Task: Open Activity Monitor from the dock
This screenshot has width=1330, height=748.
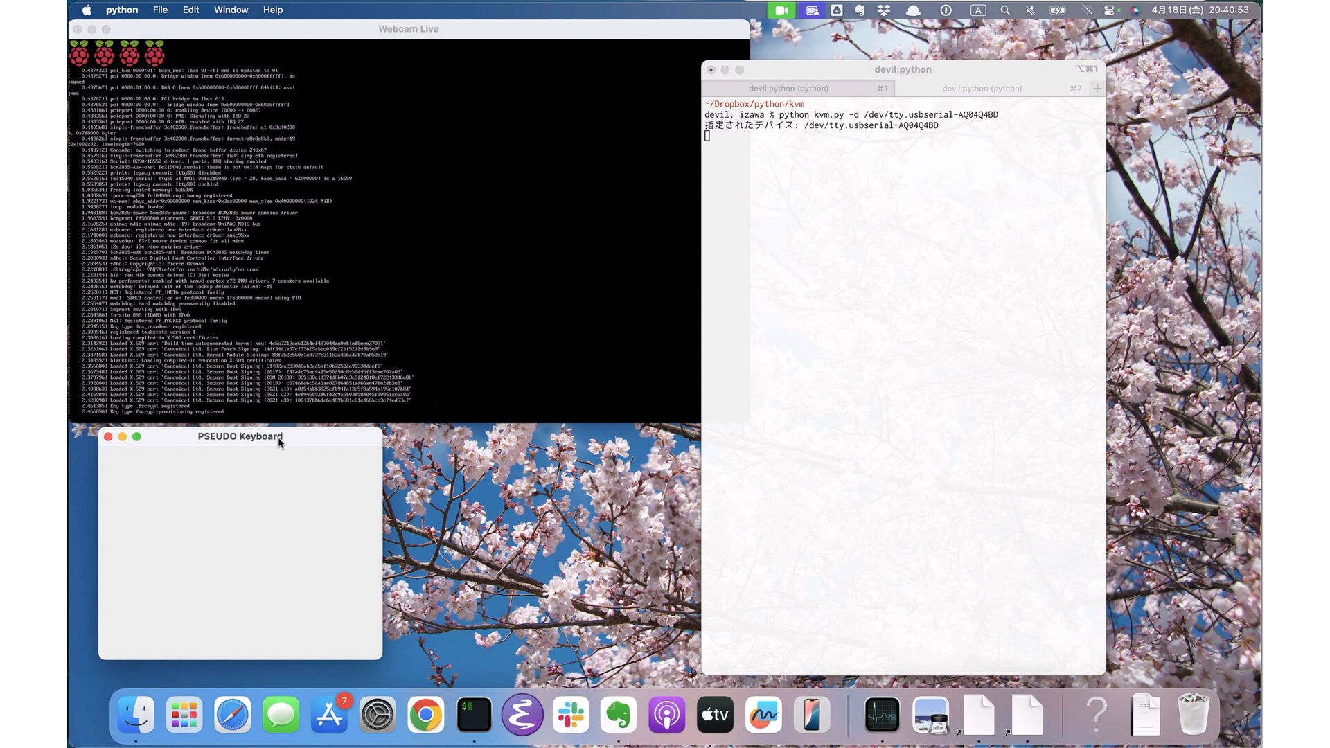Action: click(x=882, y=715)
